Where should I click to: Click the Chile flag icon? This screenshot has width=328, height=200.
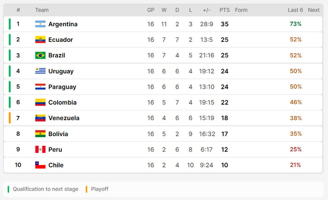click(40, 165)
